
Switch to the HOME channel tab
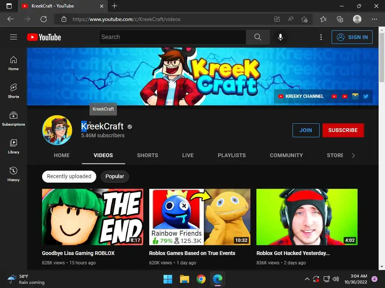pyautogui.click(x=62, y=155)
